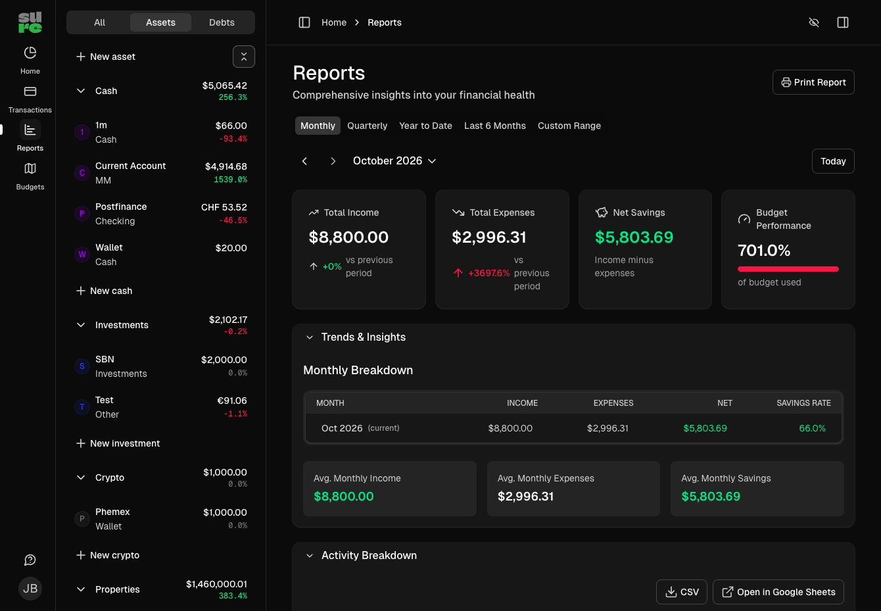
Task: Select the Custom Range tab
Action: coord(569,126)
